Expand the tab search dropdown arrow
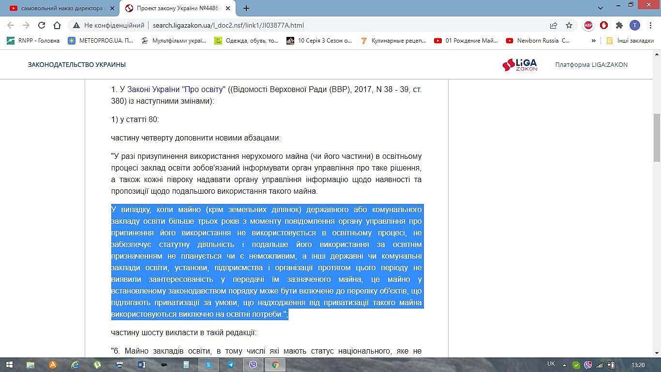 [601, 8]
